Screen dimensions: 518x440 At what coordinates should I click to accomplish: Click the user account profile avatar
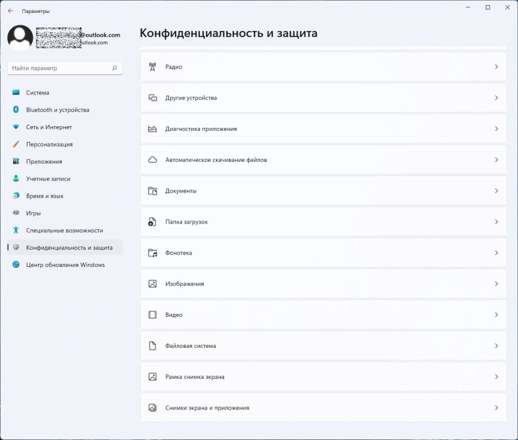pos(20,38)
